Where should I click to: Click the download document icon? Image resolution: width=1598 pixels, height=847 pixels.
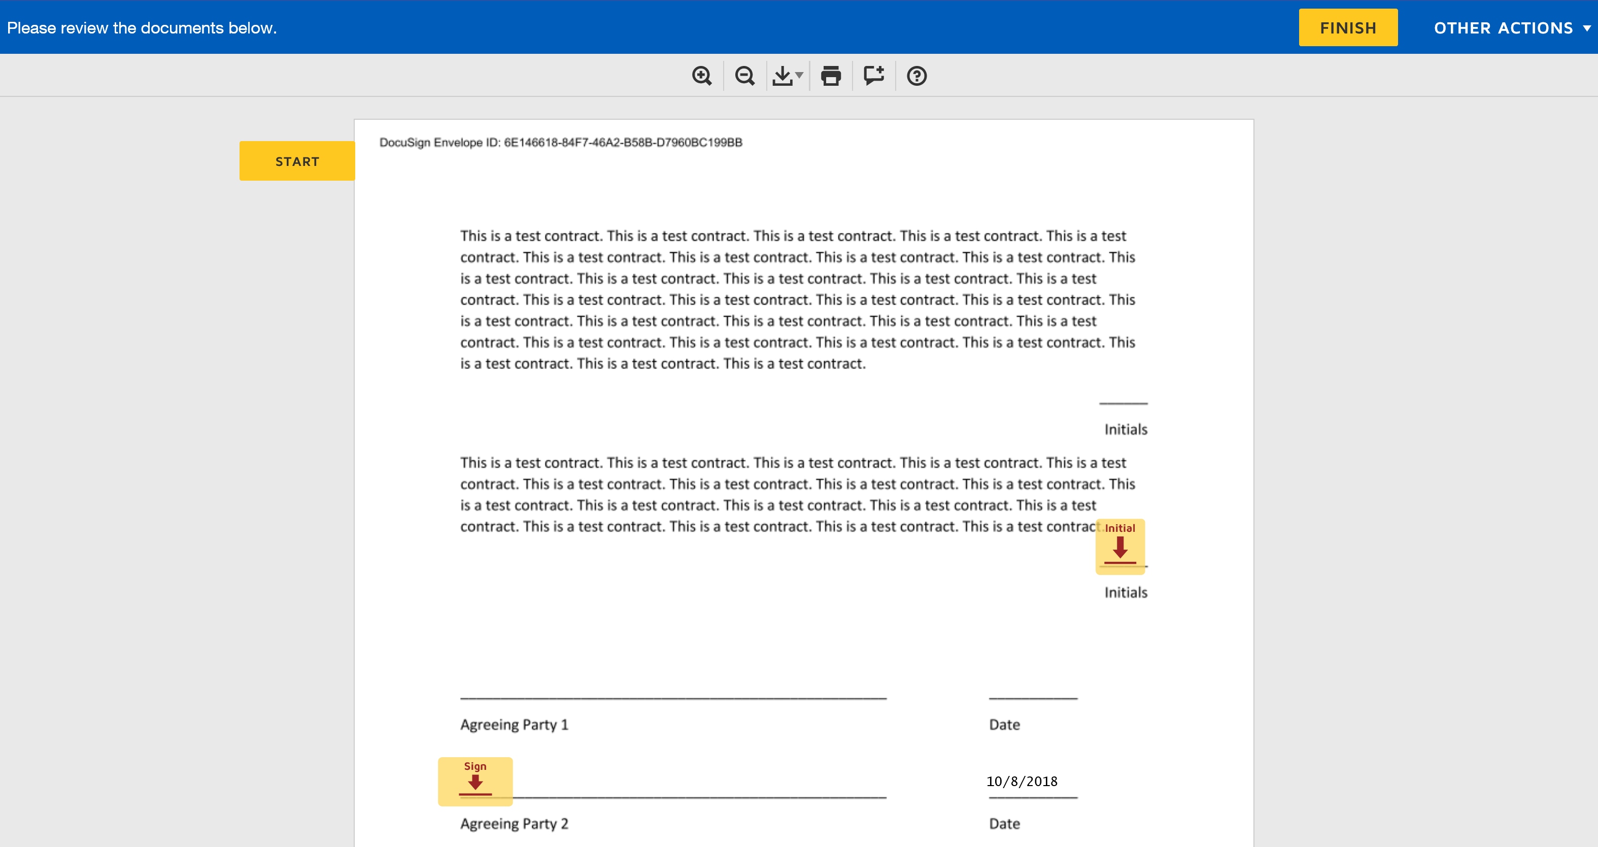click(782, 76)
